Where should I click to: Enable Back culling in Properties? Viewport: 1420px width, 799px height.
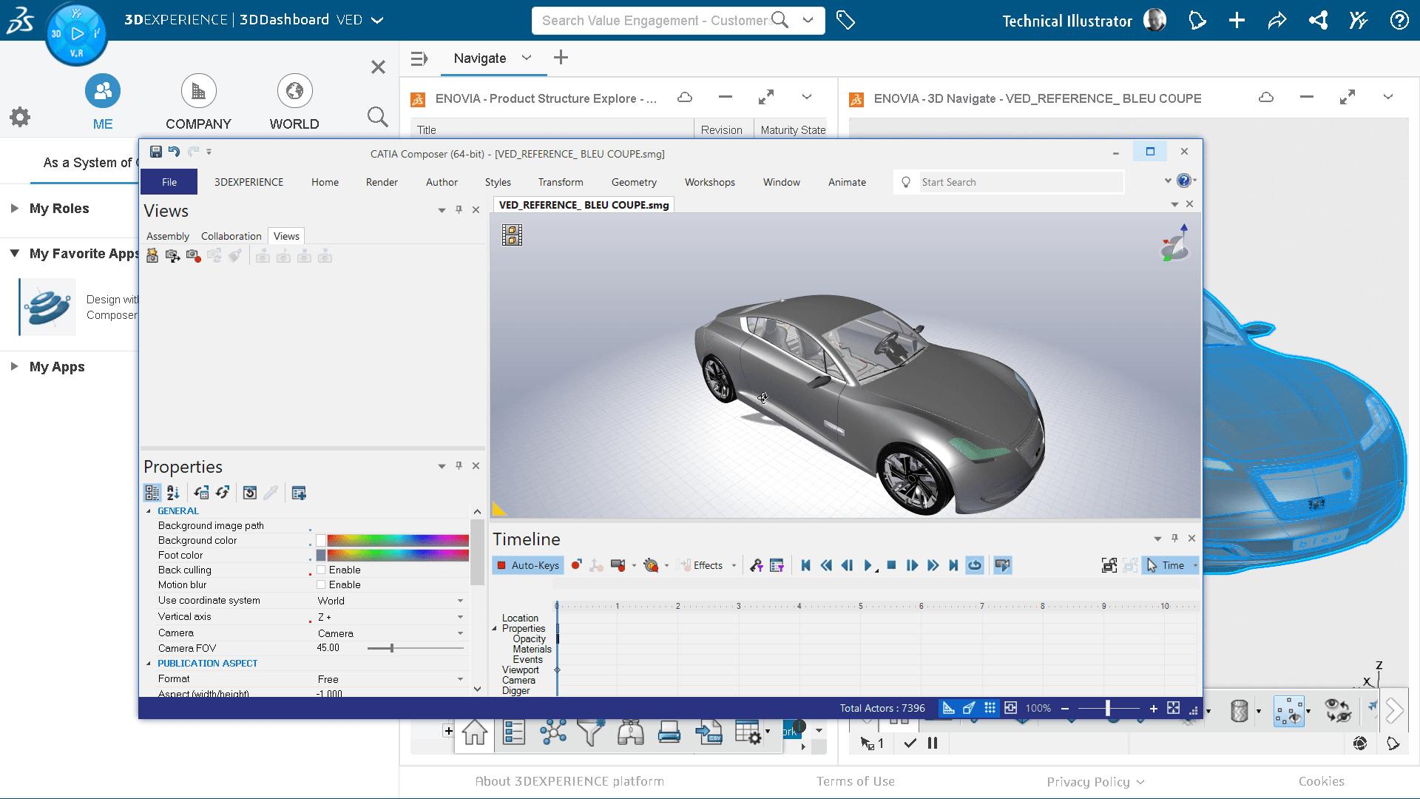tap(322, 570)
